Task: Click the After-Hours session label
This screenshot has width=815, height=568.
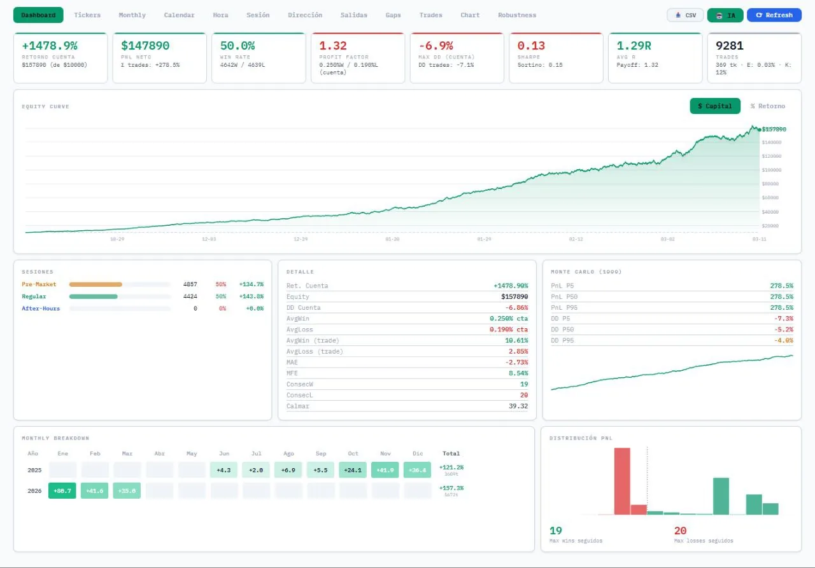Action: (41, 308)
